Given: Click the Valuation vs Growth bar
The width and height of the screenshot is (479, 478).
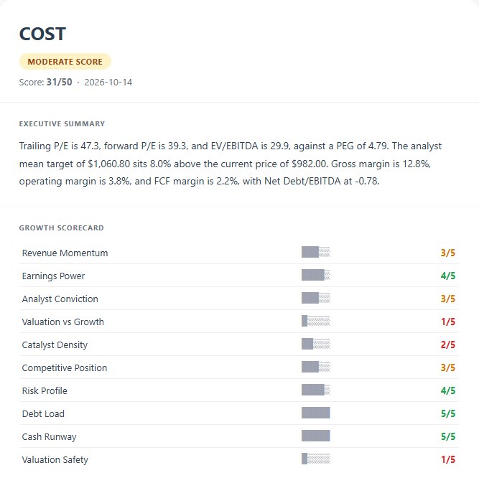Looking at the screenshot, I should tap(316, 321).
